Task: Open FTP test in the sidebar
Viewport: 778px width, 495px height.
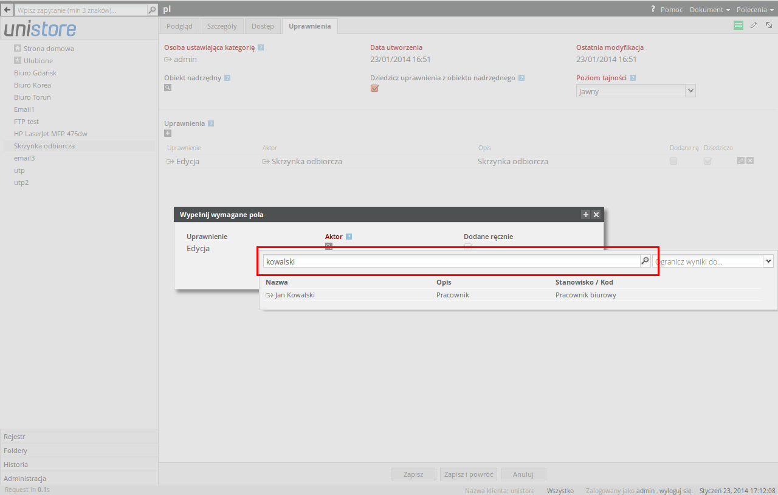Action: (x=26, y=122)
